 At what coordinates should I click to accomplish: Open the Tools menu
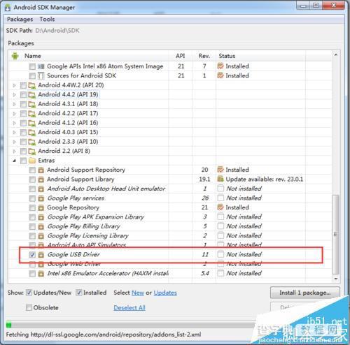pyautogui.click(x=47, y=19)
